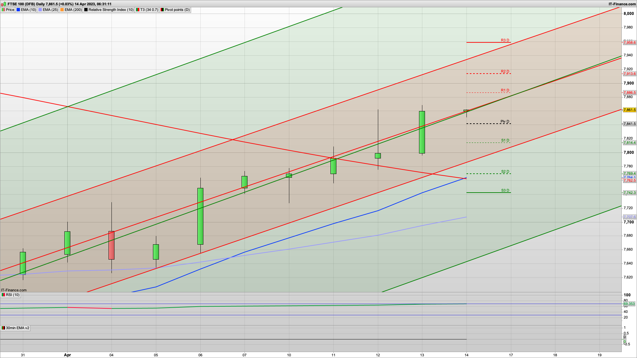Click the black Relative Strength Index icon
The width and height of the screenshot is (637, 358).
click(86, 10)
